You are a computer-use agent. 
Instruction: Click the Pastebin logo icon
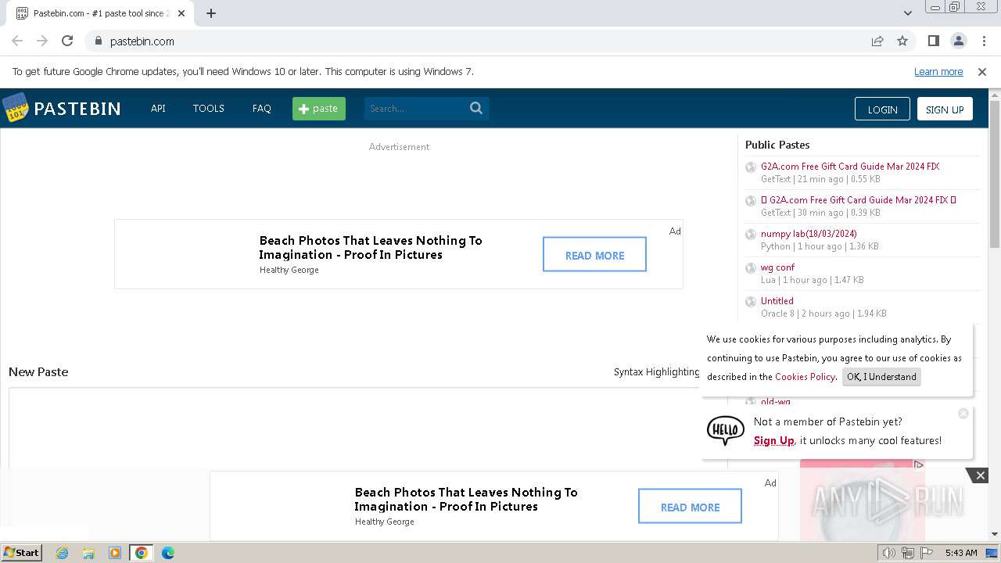tap(15, 108)
